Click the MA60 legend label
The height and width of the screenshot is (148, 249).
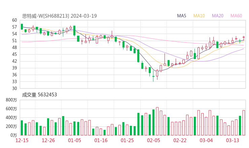tap(236, 16)
